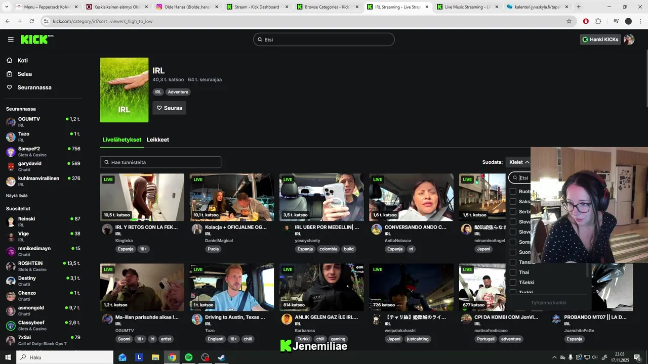The image size is (648, 364).
Task: Click the Tyhjennä kaikki clear button
Action: [x=548, y=303]
